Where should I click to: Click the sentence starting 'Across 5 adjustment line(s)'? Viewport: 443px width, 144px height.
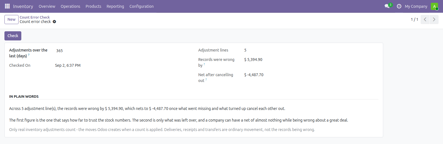coord(147,109)
